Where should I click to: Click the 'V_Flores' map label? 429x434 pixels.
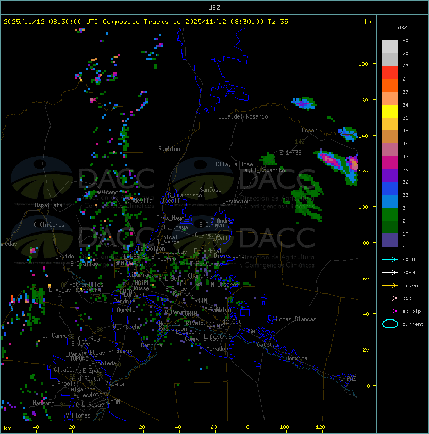click(78, 415)
